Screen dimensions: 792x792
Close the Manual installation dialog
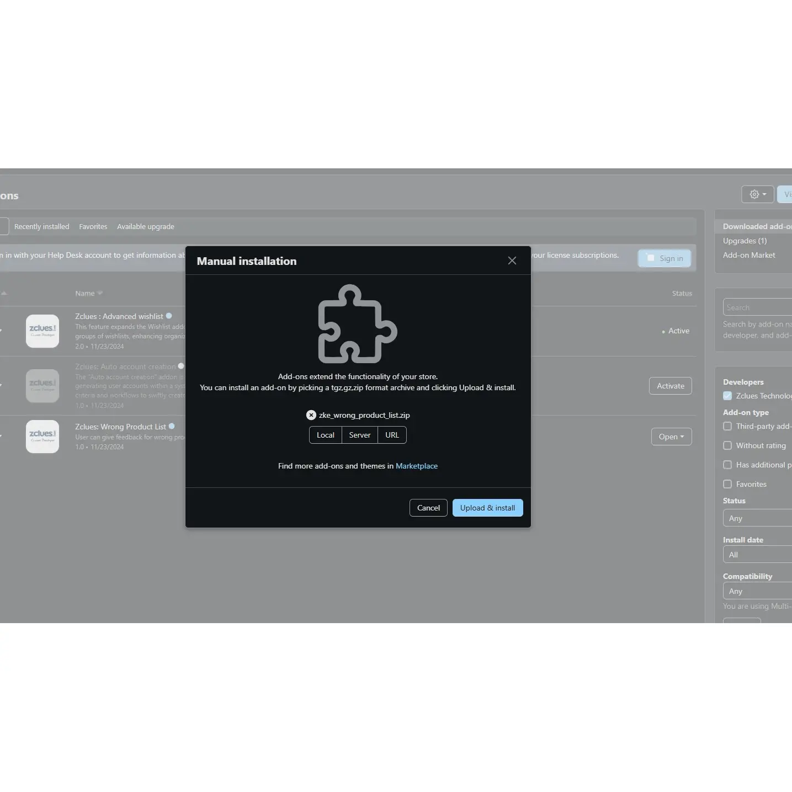coord(512,261)
